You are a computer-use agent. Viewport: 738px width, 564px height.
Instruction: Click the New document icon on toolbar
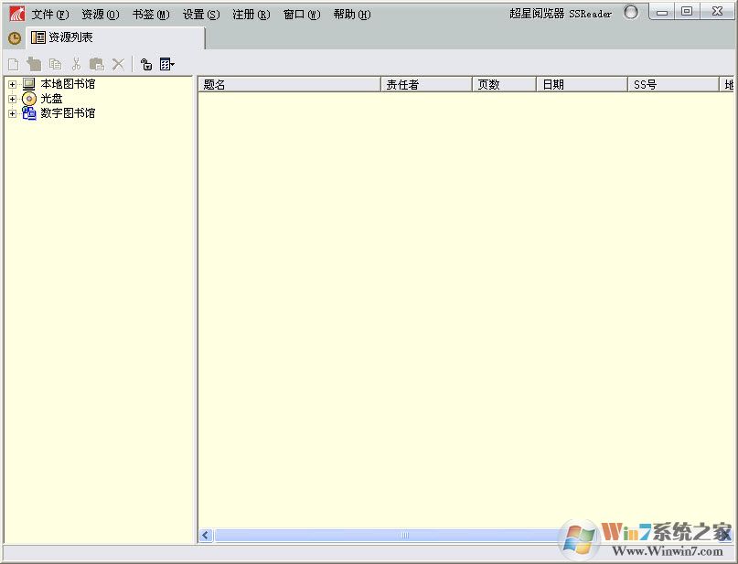(13, 64)
